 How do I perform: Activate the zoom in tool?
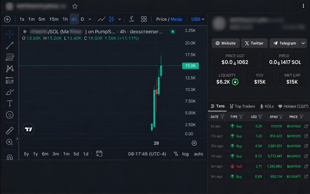pyautogui.click(x=10, y=142)
